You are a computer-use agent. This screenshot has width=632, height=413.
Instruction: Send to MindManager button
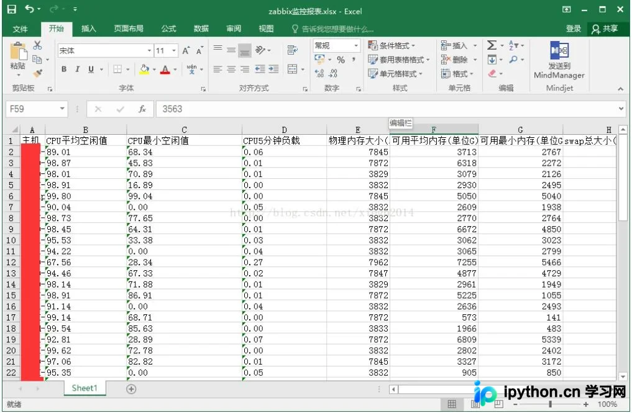(559, 60)
